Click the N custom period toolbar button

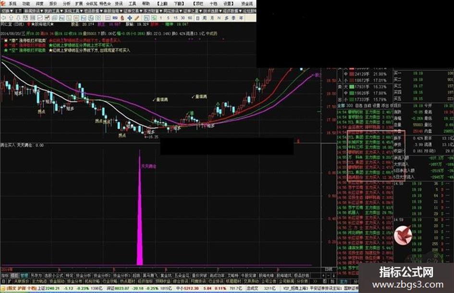(x=219, y=18)
